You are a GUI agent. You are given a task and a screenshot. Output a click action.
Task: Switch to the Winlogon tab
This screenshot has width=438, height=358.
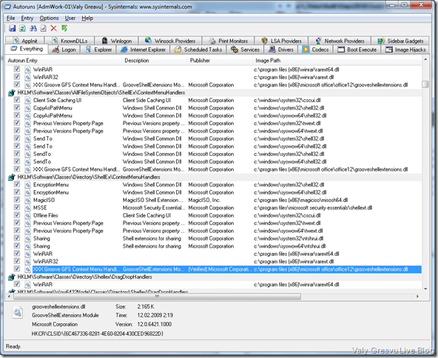pos(116,41)
